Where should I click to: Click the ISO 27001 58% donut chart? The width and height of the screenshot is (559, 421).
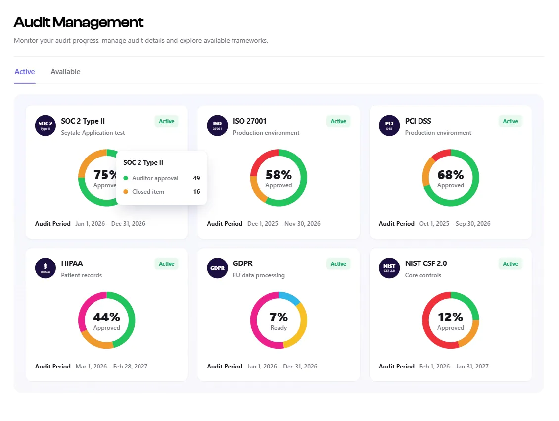pyautogui.click(x=279, y=177)
